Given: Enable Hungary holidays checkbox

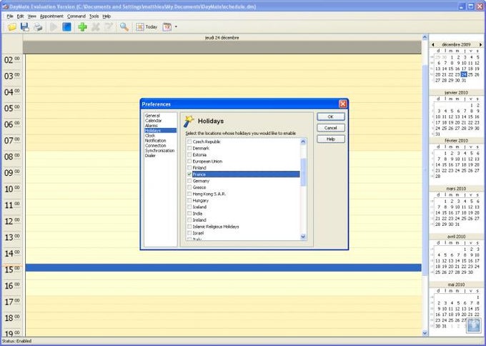Looking at the screenshot, I should pyautogui.click(x=189, y=201).
